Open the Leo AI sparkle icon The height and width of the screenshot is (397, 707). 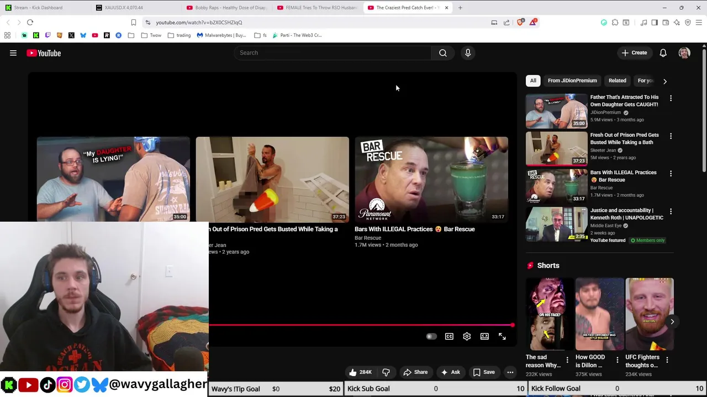[x=677, y=23]
